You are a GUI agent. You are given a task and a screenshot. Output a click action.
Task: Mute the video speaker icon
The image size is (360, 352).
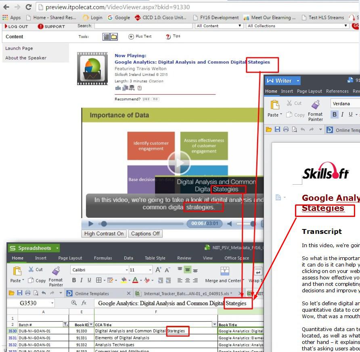[x=229, y=224]
